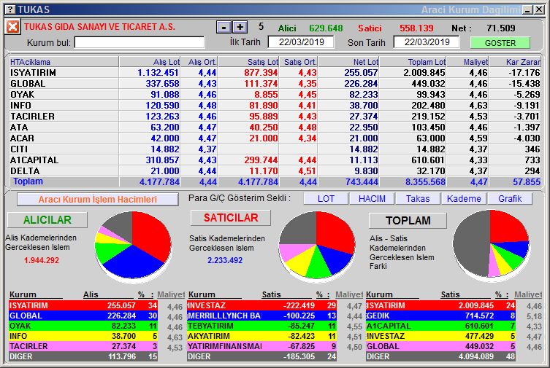Image resolution: width=550 pixels, height=368 pixels.
Task: Decrease count with the minus button
Action: pyautogui.click(x=224, y=27)
